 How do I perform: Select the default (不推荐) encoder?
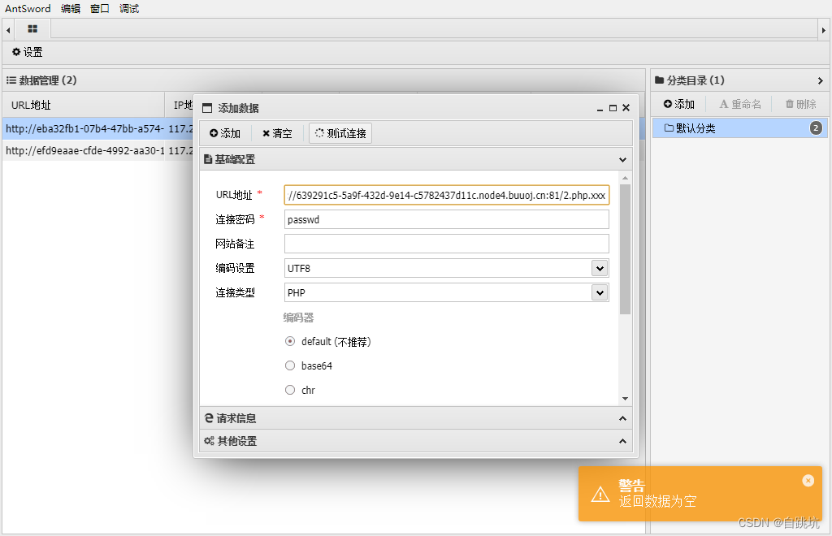(x=290, y=341)
